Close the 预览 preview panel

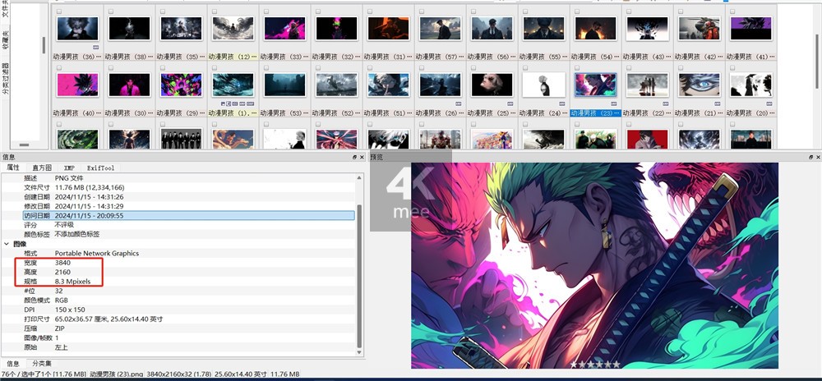819,157
